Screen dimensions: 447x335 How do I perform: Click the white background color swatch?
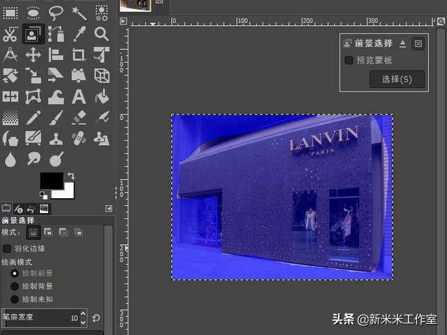68,194
